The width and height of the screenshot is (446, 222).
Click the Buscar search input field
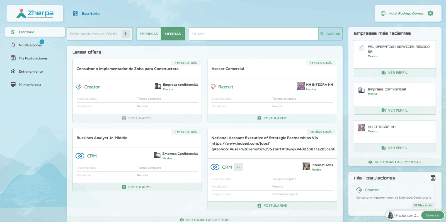(254, 34)
